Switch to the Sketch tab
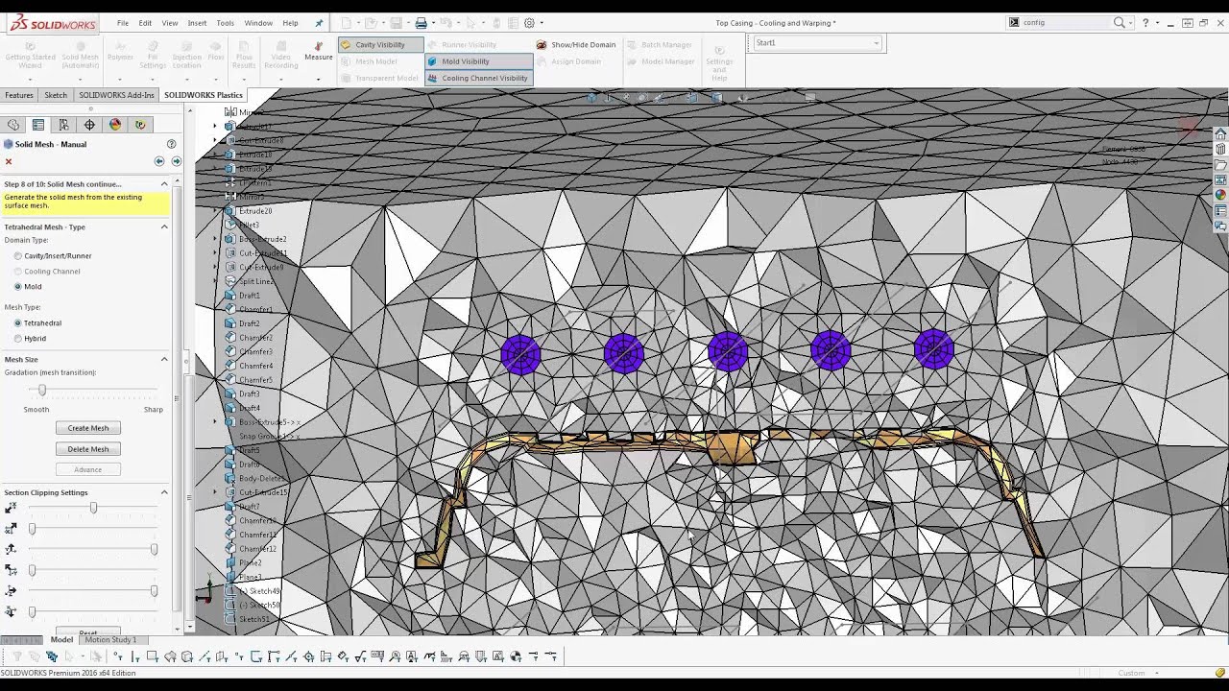 [x=56, y=95]
